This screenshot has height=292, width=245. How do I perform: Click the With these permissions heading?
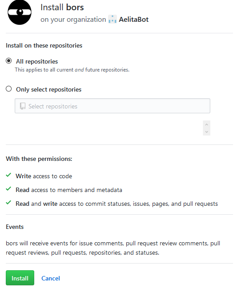[39, 159]
